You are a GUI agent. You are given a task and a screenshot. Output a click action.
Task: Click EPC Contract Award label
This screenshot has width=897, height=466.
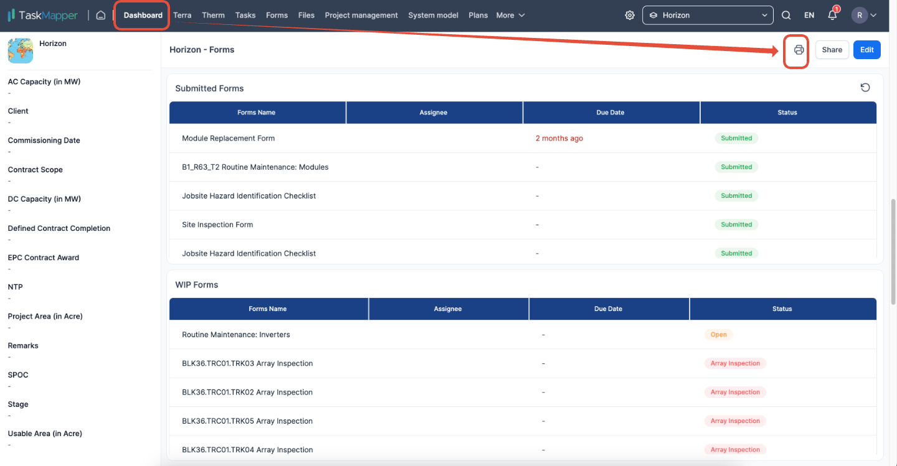click(x=44, y=258)
